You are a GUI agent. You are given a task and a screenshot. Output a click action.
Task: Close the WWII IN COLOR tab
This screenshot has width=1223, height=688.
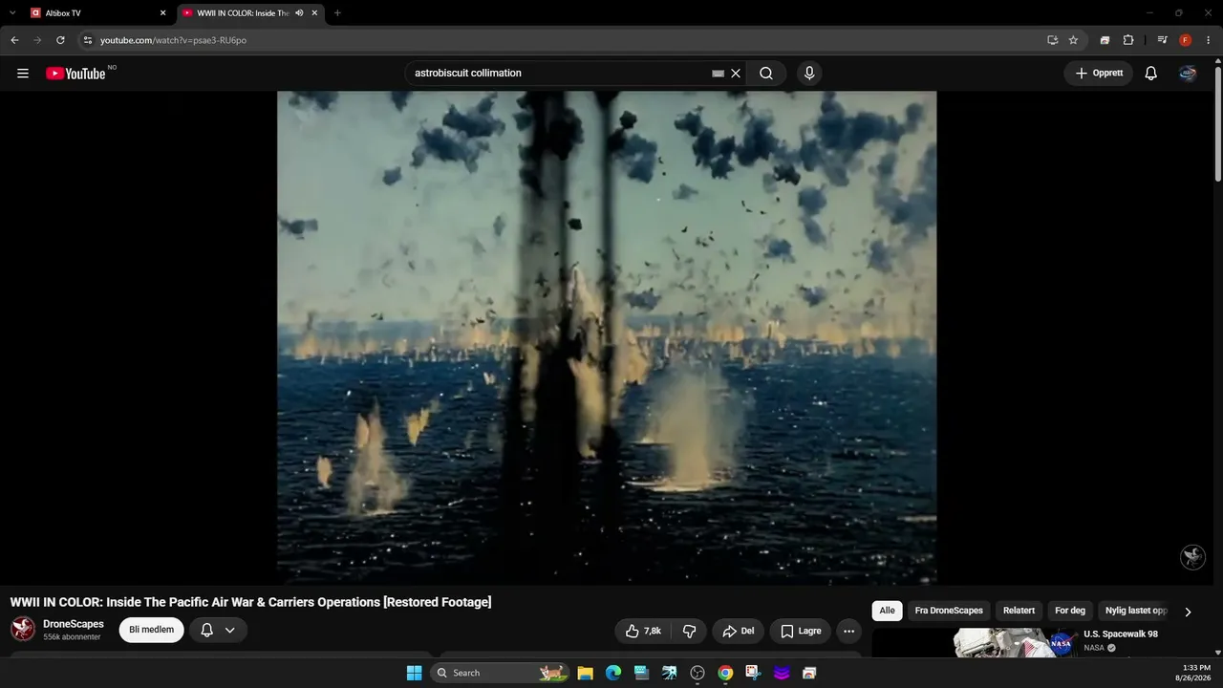pyautogui.click(x=314, y=13)
